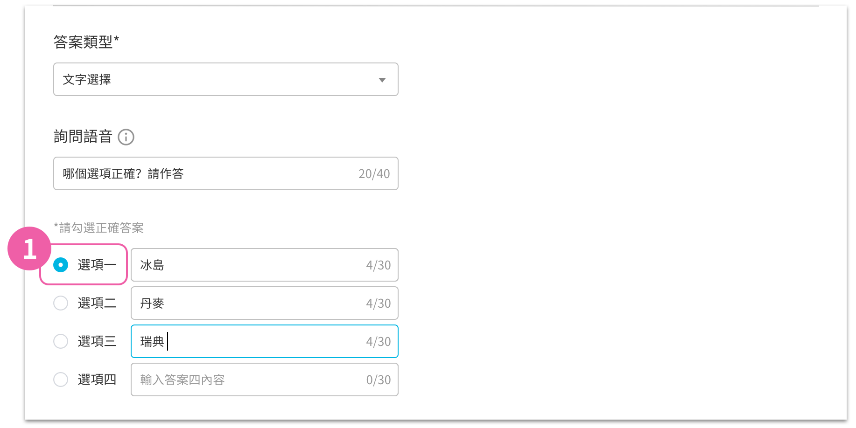Open the 文字選擇 answer type dropdown
Screen dimensions: 856x428
point(226,79)
